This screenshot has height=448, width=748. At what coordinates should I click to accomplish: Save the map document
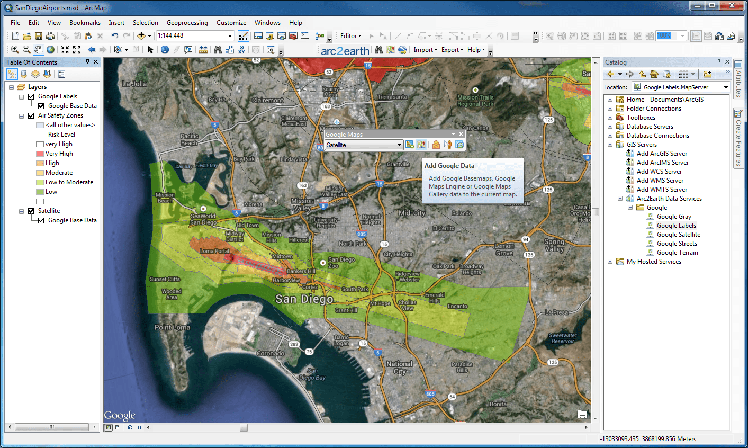pyautogui.click(x=38, y=36)
